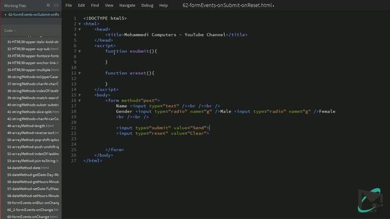Click the Working Files header label
Image resolution: width=390 pixels, height=219 pixels.
point(15,5)
